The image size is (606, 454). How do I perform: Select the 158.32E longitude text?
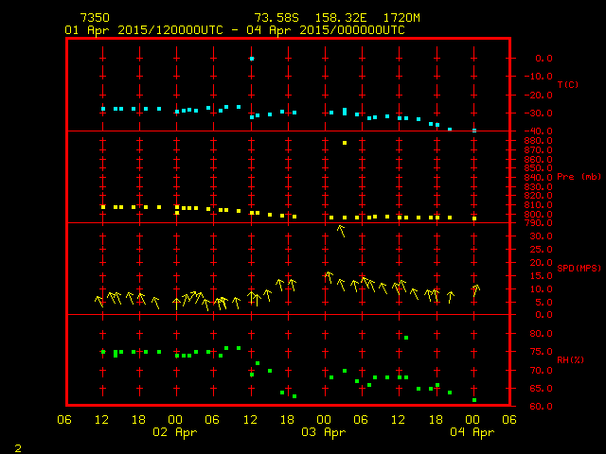[x=337, y=18]
